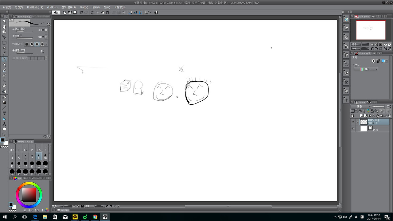
Task: Toggle tone effect in layer properties
Action: (x=379, y=61)
